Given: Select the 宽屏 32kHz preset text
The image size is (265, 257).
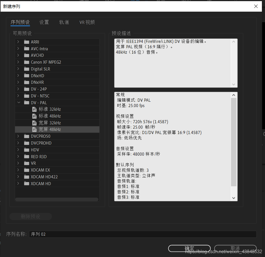Looking at the screenshot, I should 50,123.
